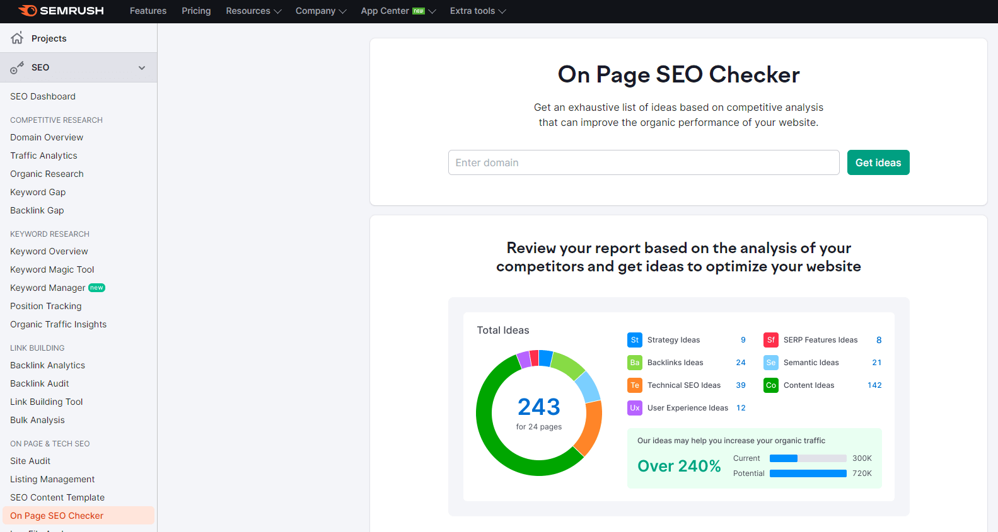The image size is (998, 532).
Task: Click Semantic Ideas count 21
Action: point(877,363)
